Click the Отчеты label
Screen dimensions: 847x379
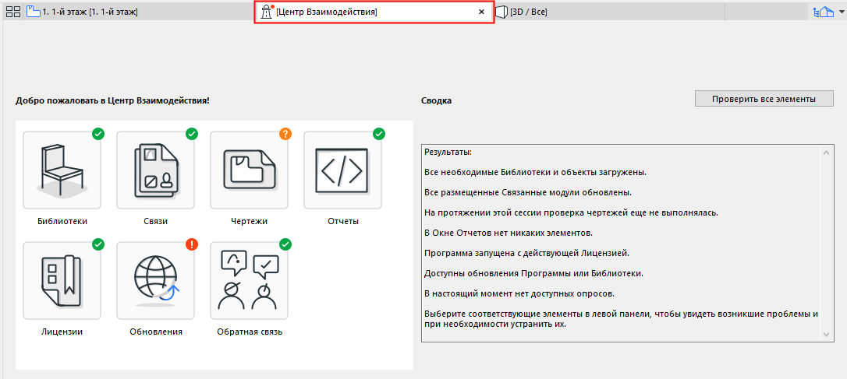point(342,221)
